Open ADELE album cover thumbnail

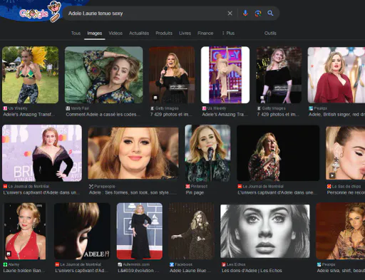(82, 231)
